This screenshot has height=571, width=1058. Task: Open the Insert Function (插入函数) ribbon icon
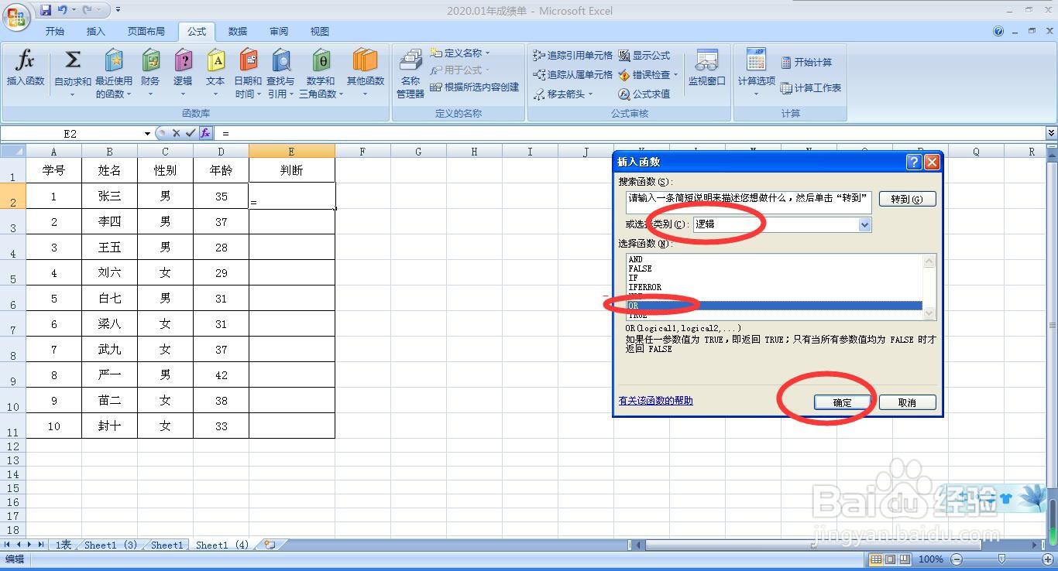[26, 68]
